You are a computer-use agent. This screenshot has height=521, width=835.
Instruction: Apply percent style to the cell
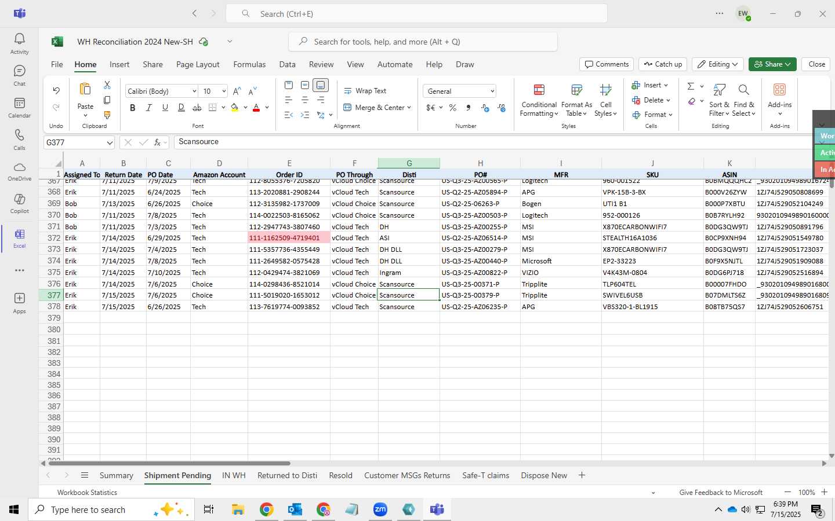(x=453, y=108)
